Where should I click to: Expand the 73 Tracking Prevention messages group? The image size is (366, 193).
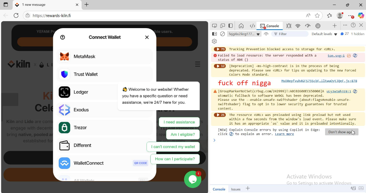(220, 49)
